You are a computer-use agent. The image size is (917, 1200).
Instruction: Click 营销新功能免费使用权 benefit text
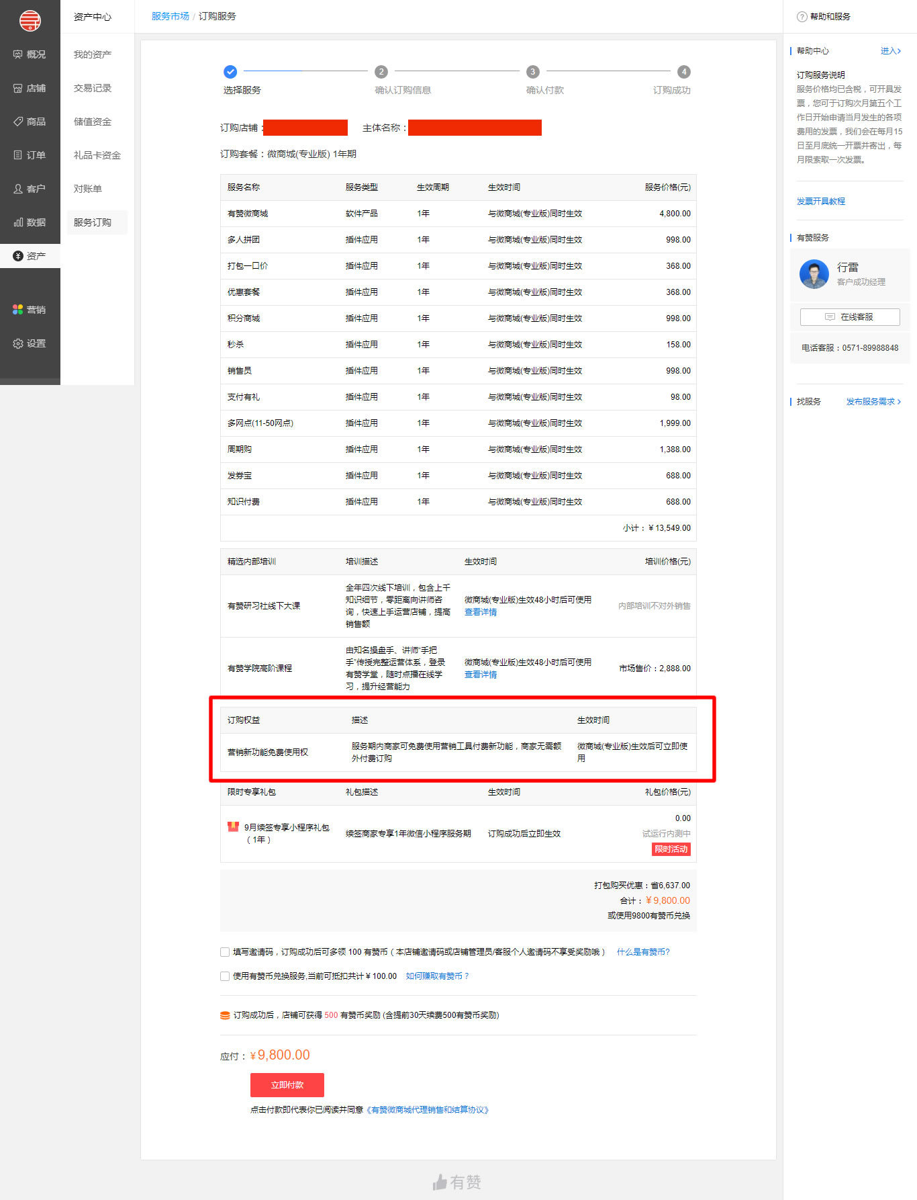pyautogui.click(x=268, y=753)
